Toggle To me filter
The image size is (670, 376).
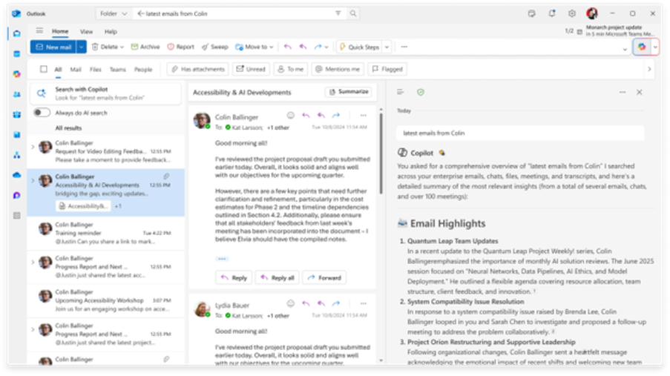coord(291,69)
